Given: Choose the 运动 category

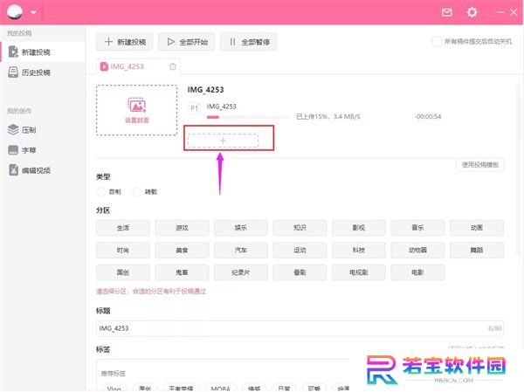Looking at the screenshot, I should click(x=300, y=250).
